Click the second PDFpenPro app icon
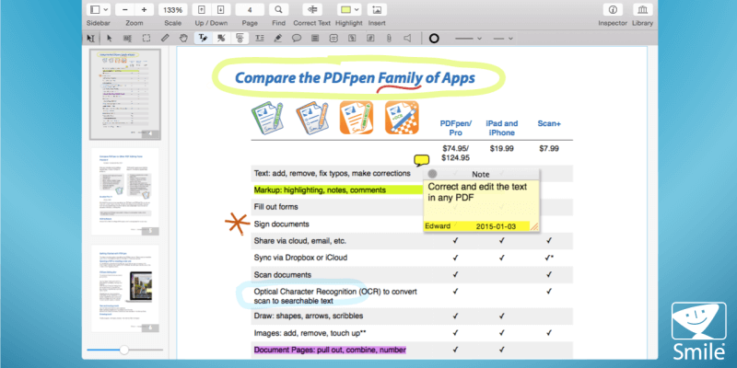The width and height of the screenshot is (737, 368). click(x=311, y=118)
